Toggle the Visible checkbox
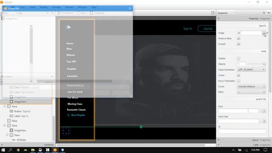This screenshot has width=272, height=153. point(238,75)
